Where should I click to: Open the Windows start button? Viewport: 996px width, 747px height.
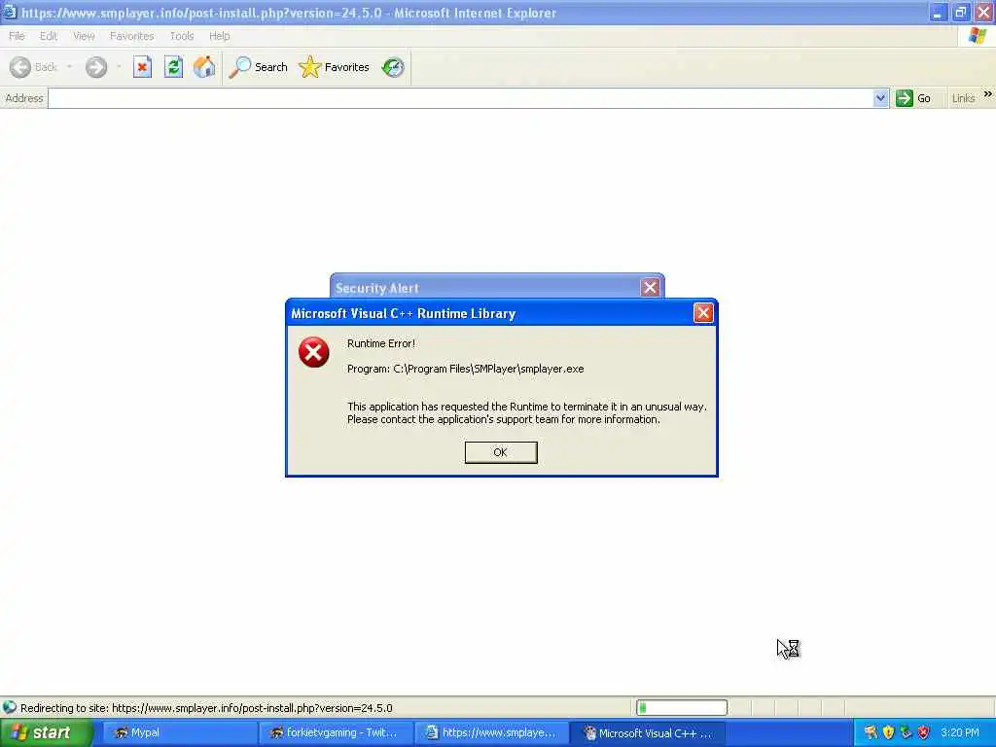tap(46, 733)
